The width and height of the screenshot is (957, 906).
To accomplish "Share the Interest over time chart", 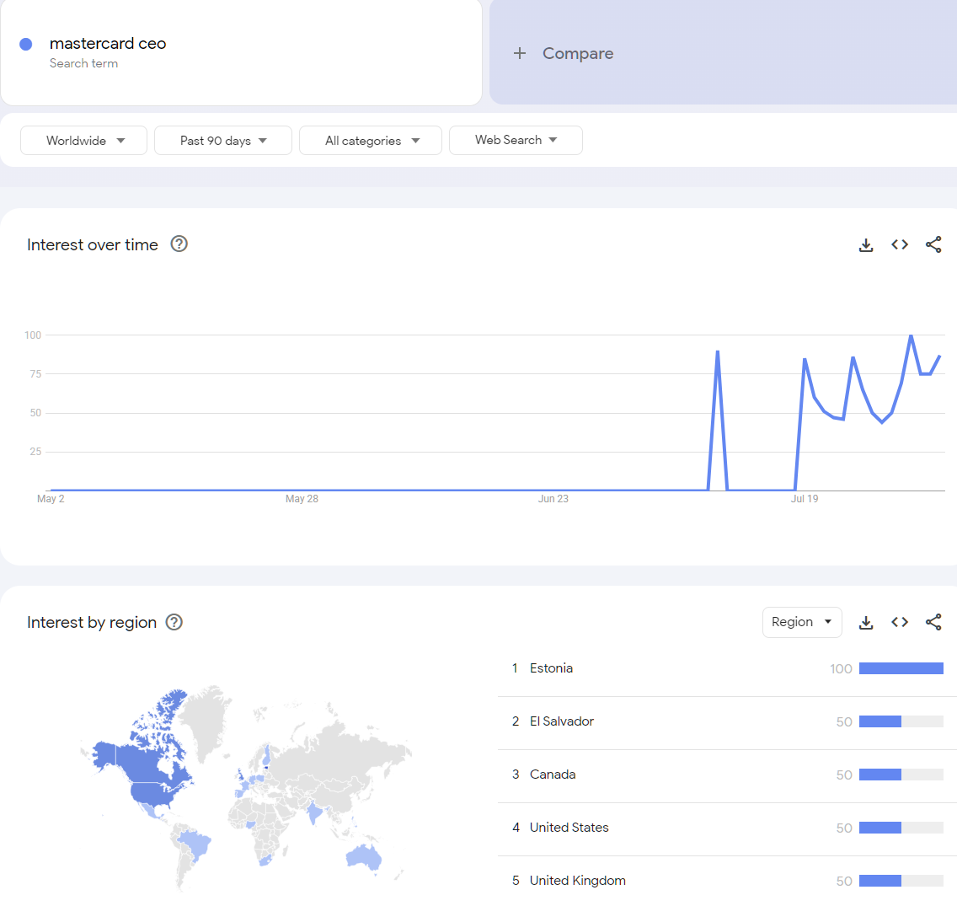I will [x=933, y=244].
